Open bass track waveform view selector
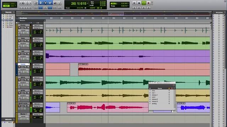227x127 pixels. [x=24, y=43]
